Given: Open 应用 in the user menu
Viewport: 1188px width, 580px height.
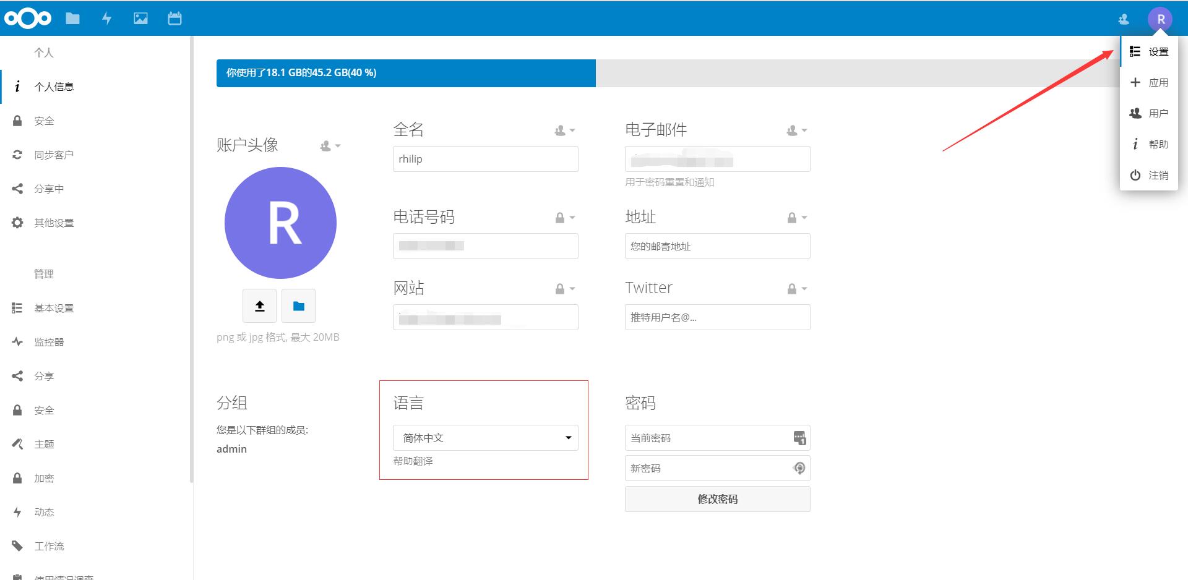Looking at the screenshot, I should tap(1149, 83).
